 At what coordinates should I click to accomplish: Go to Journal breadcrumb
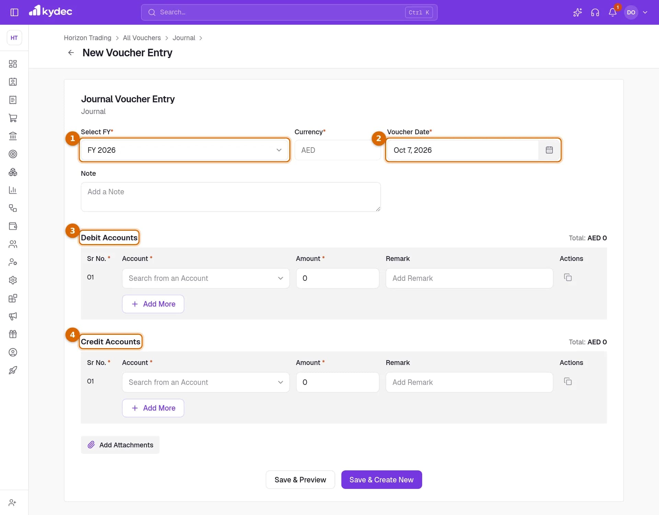coord(184,38)
